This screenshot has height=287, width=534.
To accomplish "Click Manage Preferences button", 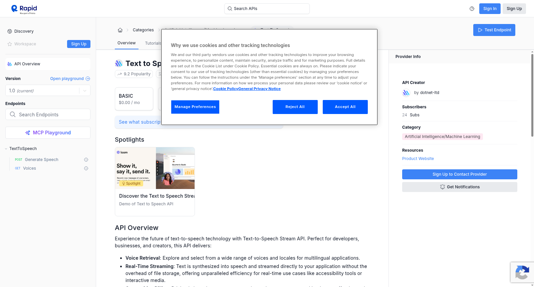I will [x=195, y=107].
